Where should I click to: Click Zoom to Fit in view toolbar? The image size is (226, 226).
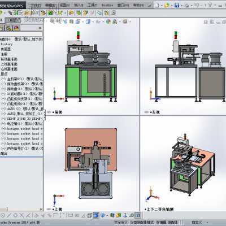[52, 21]
